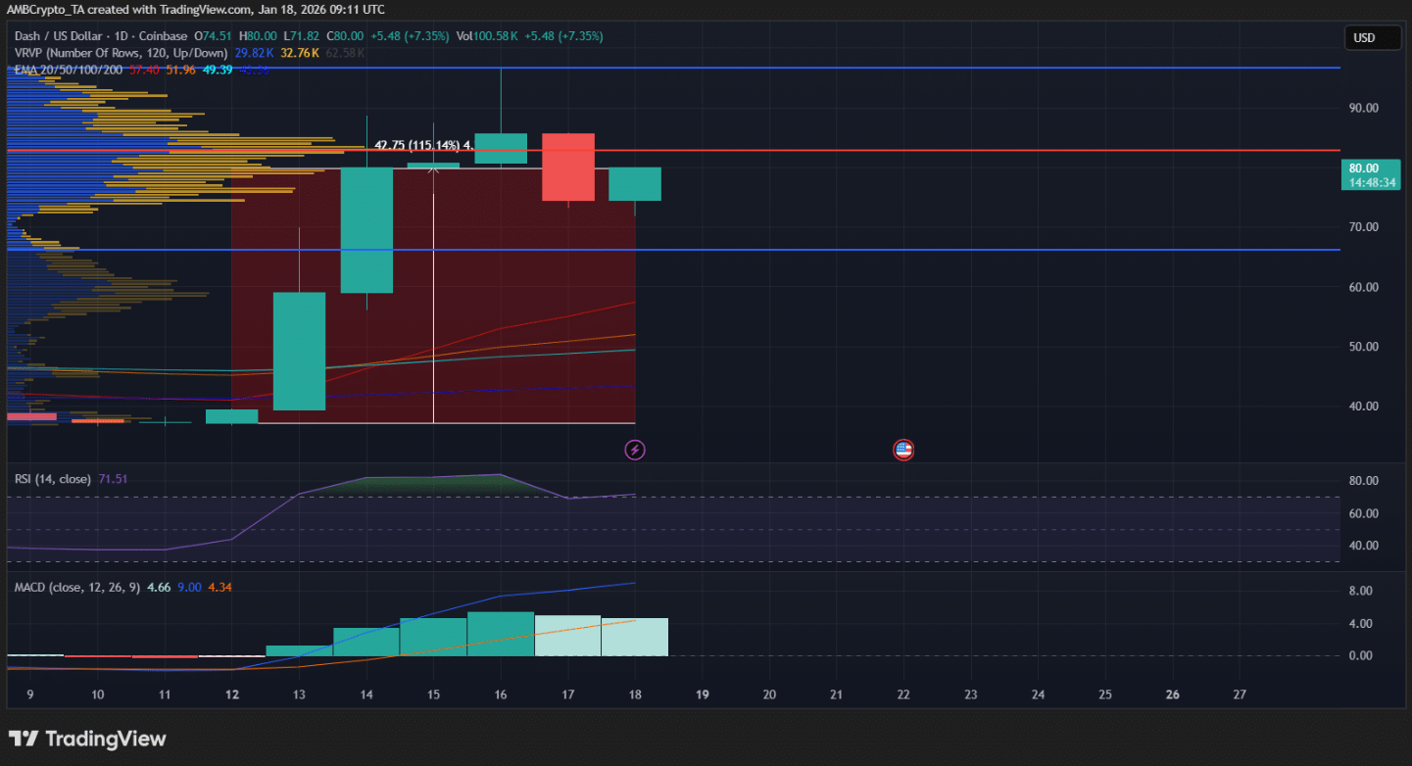Click the TradingView logo at bottom left
The width and height of the screenshot is (1412, 766).
[87, 739]
